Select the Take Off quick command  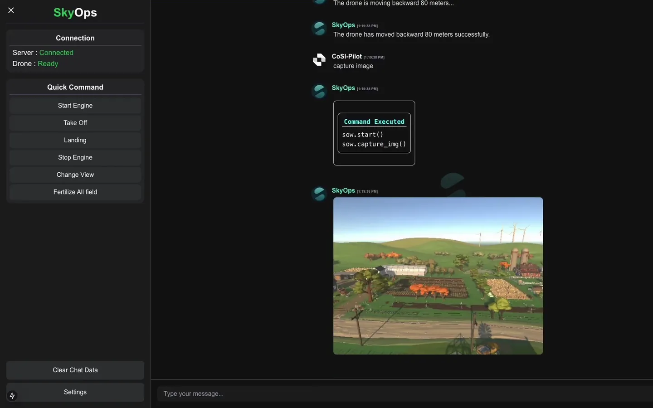tap(75, 123)
